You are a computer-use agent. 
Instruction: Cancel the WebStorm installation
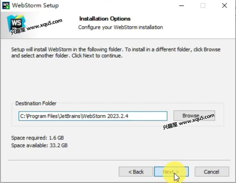point(212,171)
